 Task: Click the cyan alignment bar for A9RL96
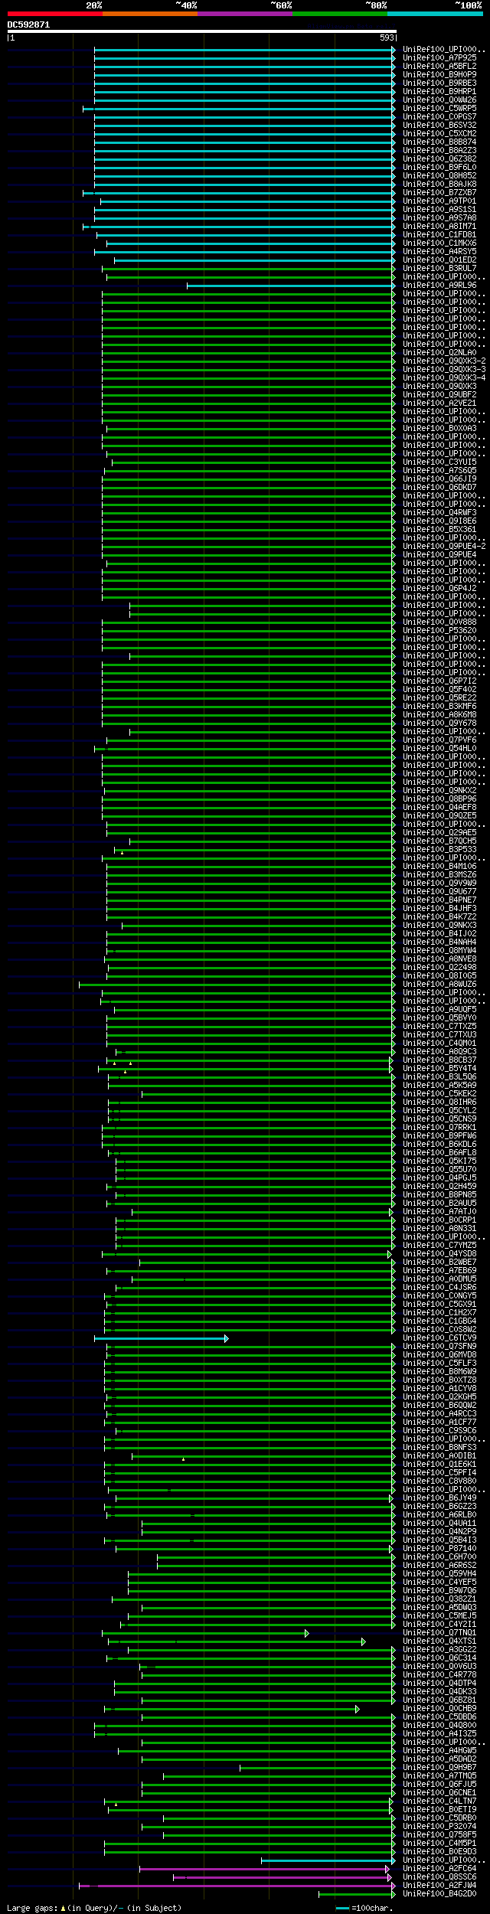pos(291,286)
